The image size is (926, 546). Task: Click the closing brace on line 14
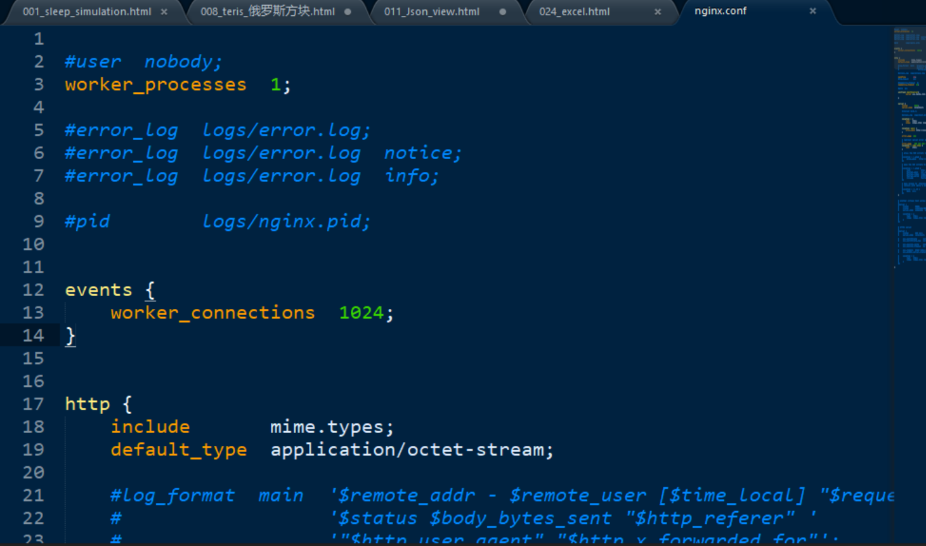click(70, 335)
